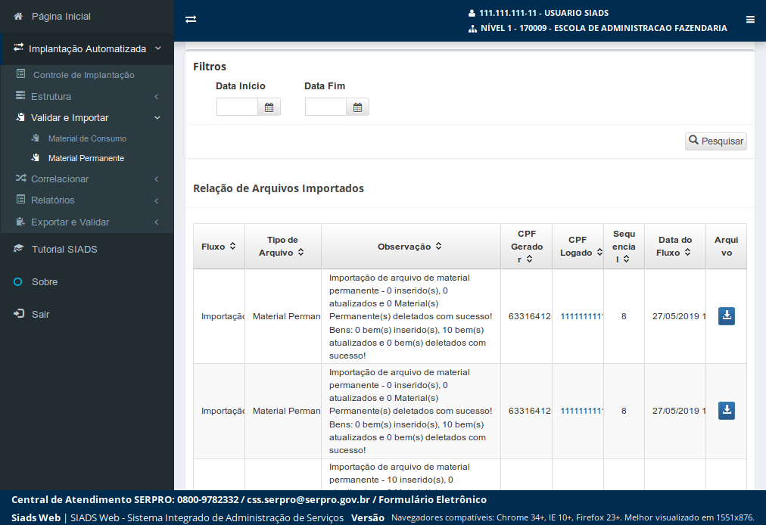Select Material de Consumo submenu item
The image size is (766, 525).
[x=88, y=138]
